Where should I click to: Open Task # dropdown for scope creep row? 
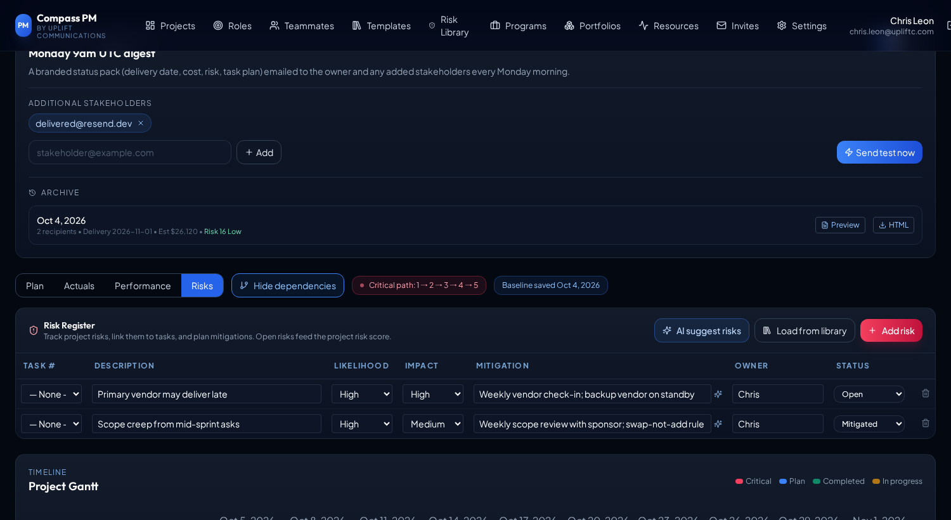(x=51, y=424)
